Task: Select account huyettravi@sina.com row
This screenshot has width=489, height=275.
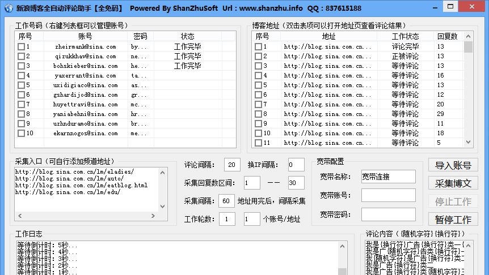Action: pos(125,105)
